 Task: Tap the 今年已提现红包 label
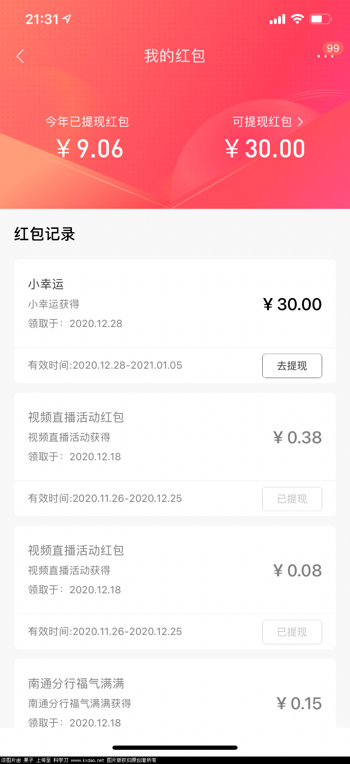(87, 122)
